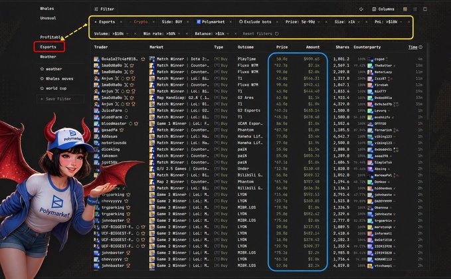Remove the Exclude bots chip with its X
Screen dimensions: 451x279
click(277, 22)
